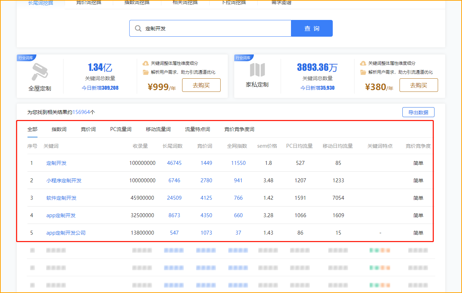Click the sem价格 column header
Image resolution: width=462 pixels, height=293 pixels.
[267, 146]
